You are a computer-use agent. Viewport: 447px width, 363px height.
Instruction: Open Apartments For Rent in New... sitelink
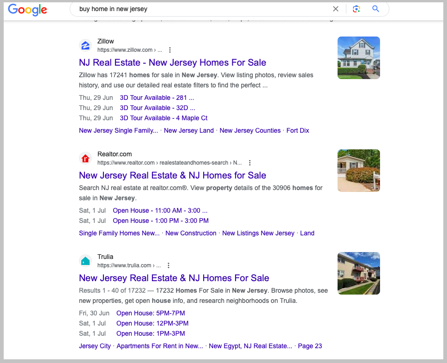(x=160, y=346)
